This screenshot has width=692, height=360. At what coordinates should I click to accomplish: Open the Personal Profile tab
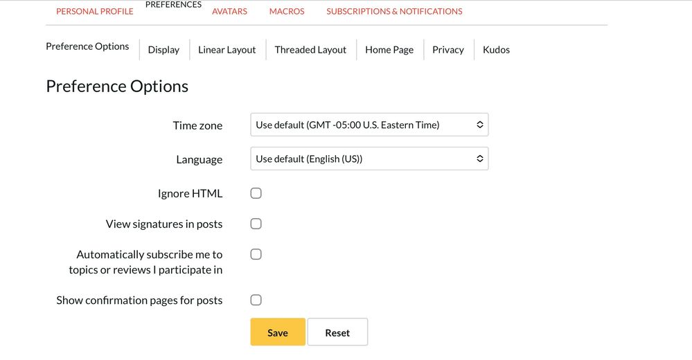pyautogui.click(x=94, y=11)
